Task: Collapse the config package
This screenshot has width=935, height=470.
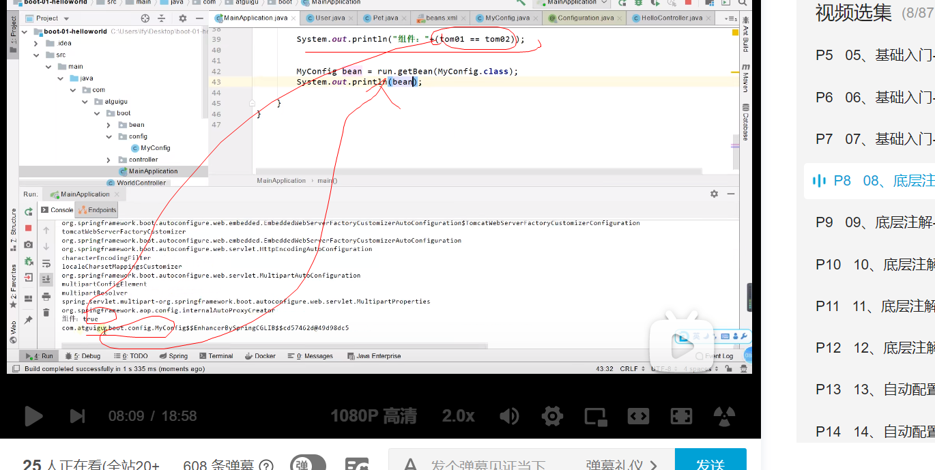Action: (109, 136)
